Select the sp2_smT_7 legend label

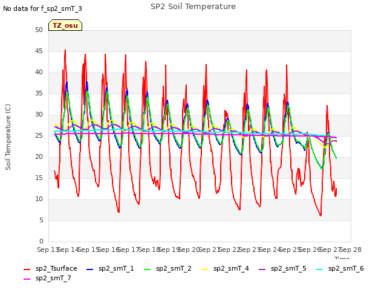coord(53,278)
